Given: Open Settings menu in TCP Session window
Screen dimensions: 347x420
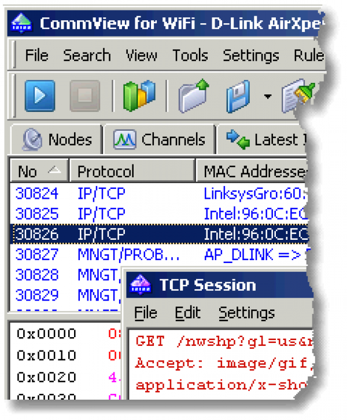Looking at the screenshot, I should (247, 313).
